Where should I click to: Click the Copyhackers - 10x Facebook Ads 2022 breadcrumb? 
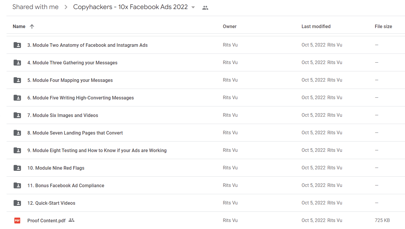coord(130,7)
